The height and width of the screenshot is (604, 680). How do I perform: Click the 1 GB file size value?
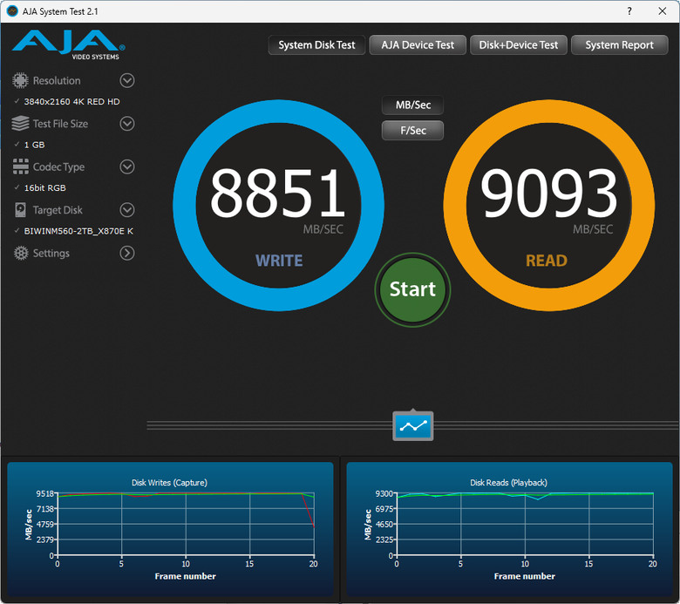click(35, 145)
